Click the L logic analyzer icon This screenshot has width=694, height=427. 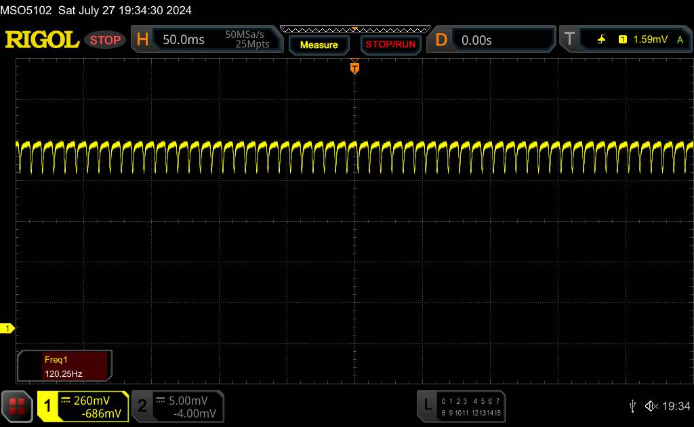[428, 405]
